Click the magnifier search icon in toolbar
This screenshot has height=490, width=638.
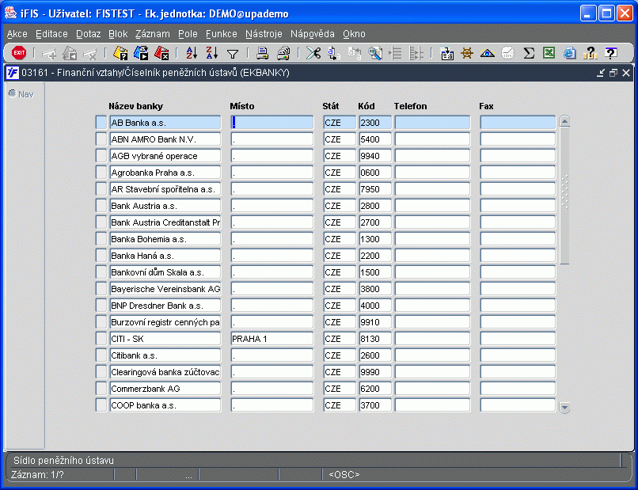coord(374,53)
